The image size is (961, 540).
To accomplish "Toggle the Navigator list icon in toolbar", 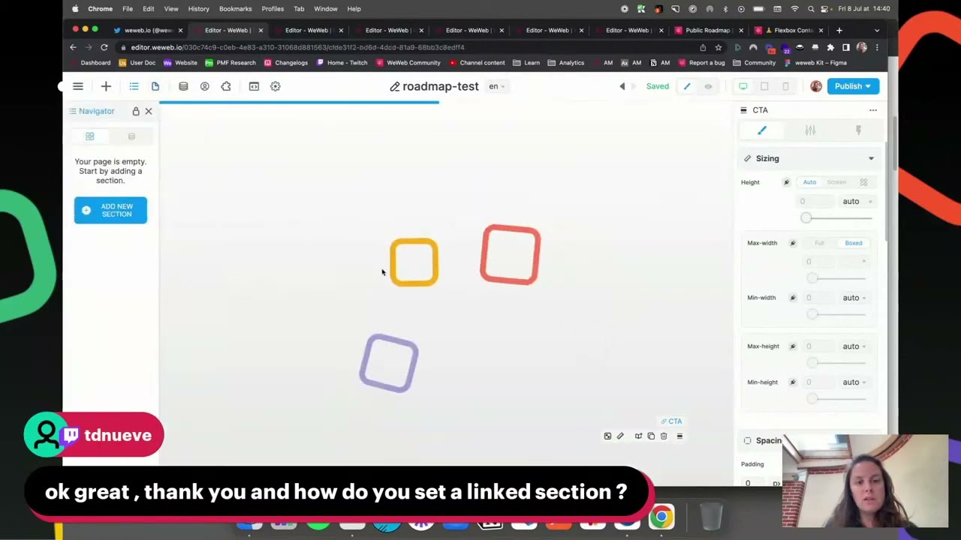I will click(134, 86).
